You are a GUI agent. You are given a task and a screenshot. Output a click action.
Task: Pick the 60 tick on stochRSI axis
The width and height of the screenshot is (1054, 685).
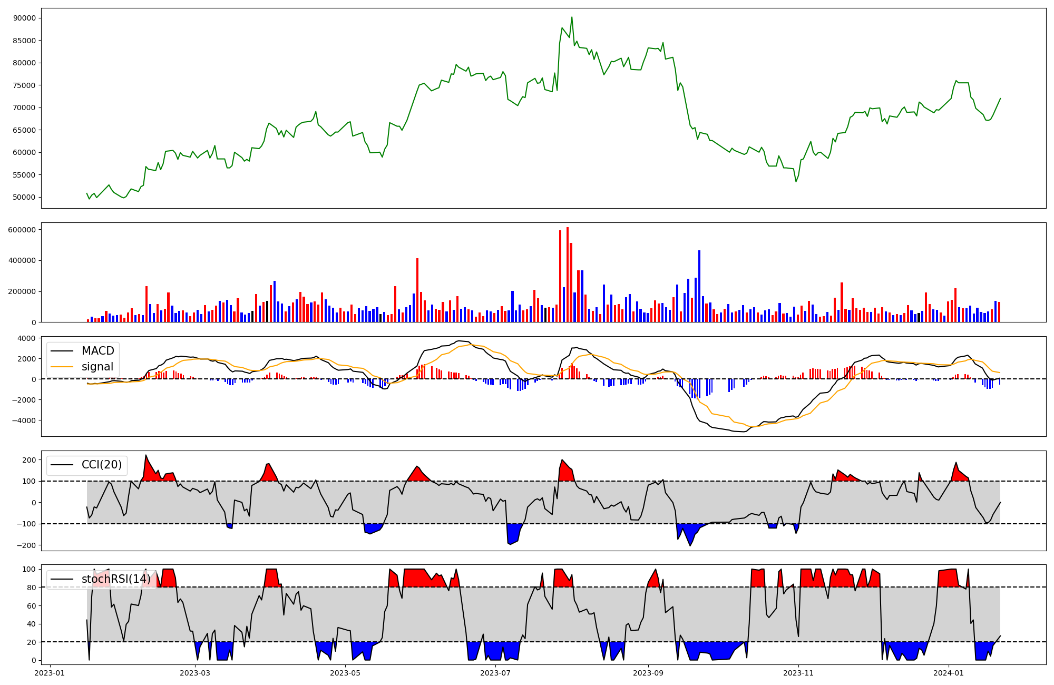31,606
